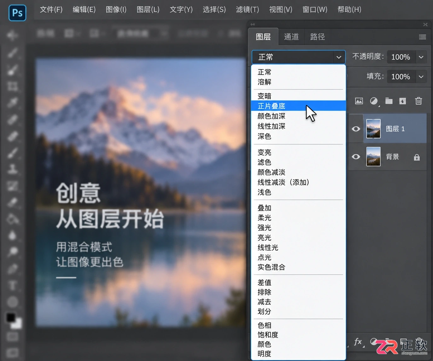Click the image filter icon in Layers panel
Screen dimensions: 433x361
[x=359, y=101]
